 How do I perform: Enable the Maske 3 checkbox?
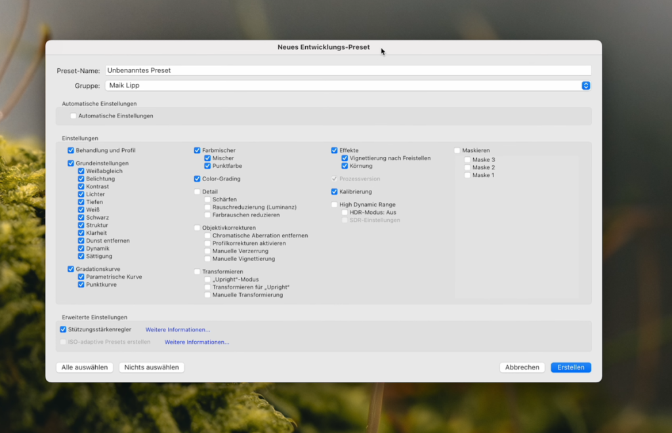click(x=467, y=160)
